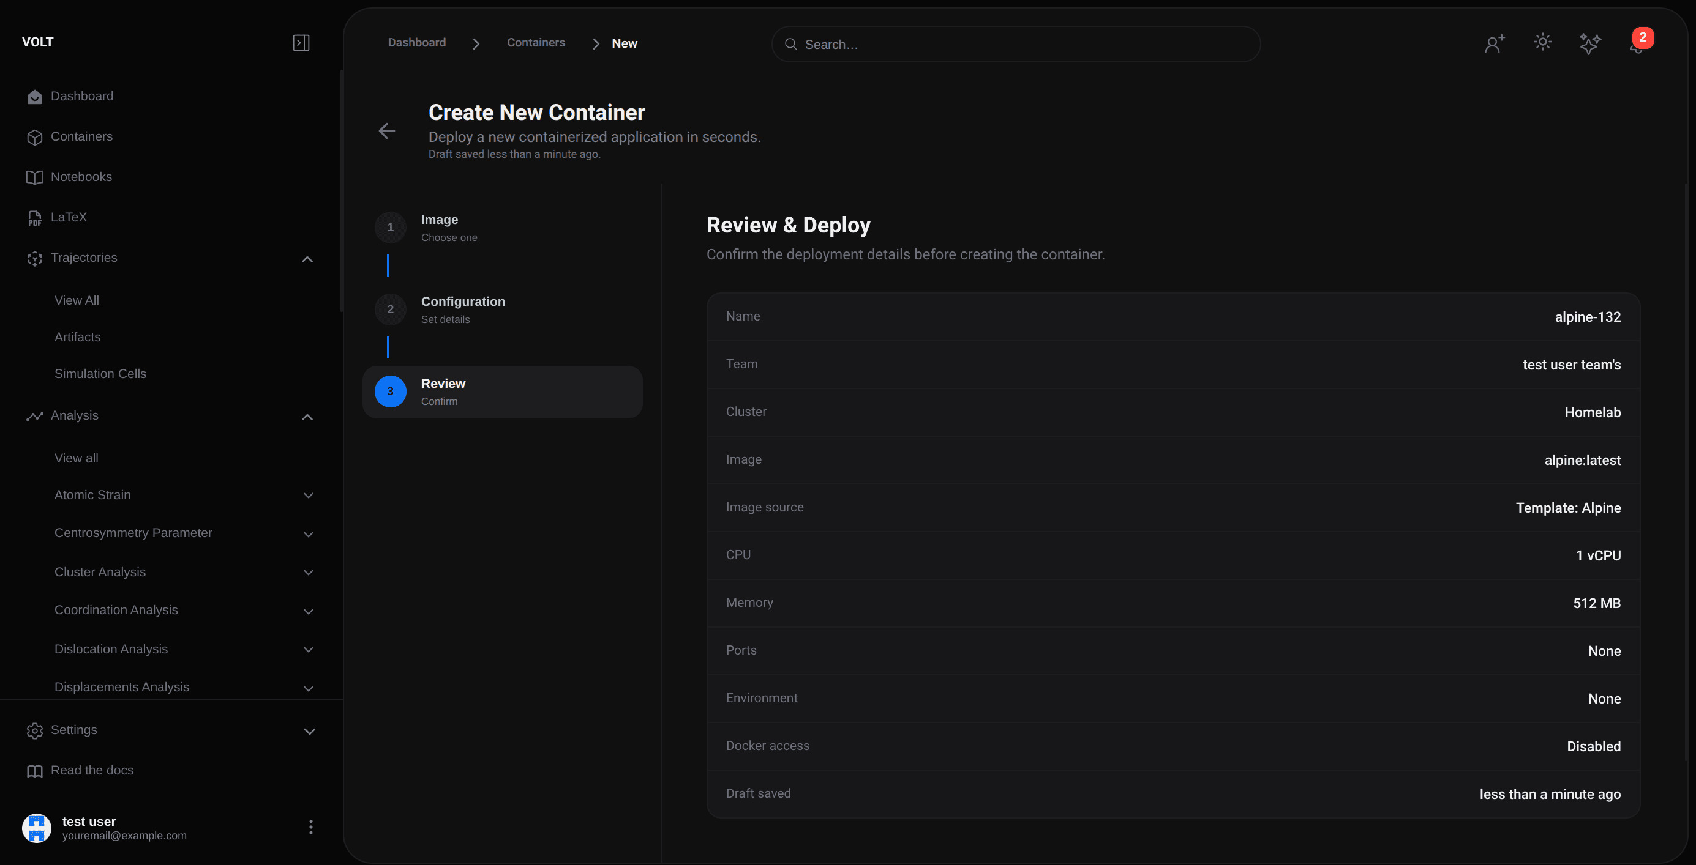Collapse the Trajectories section
1696x865 pixels.
coord(307,259)
